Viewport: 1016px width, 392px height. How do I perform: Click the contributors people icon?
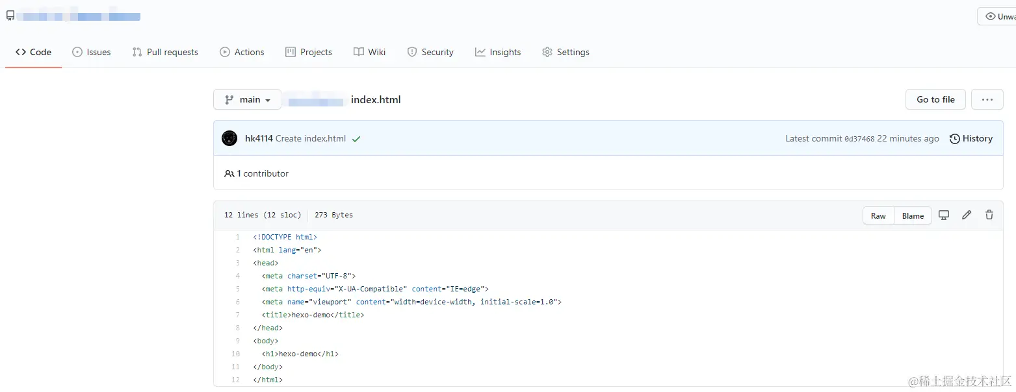point(229,174)
